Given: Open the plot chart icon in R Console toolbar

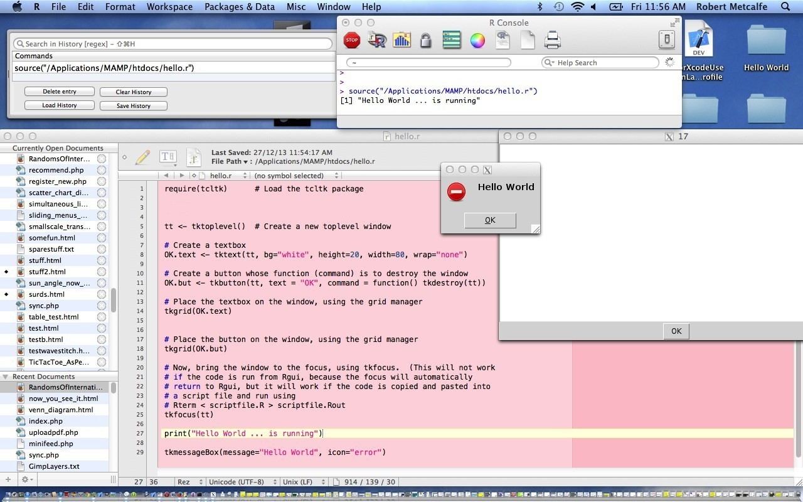Looking at the screenshot, I should (402, 40).
